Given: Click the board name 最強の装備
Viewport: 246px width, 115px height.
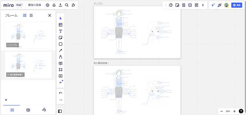Looking at the screenshot, I should (34, 5).
